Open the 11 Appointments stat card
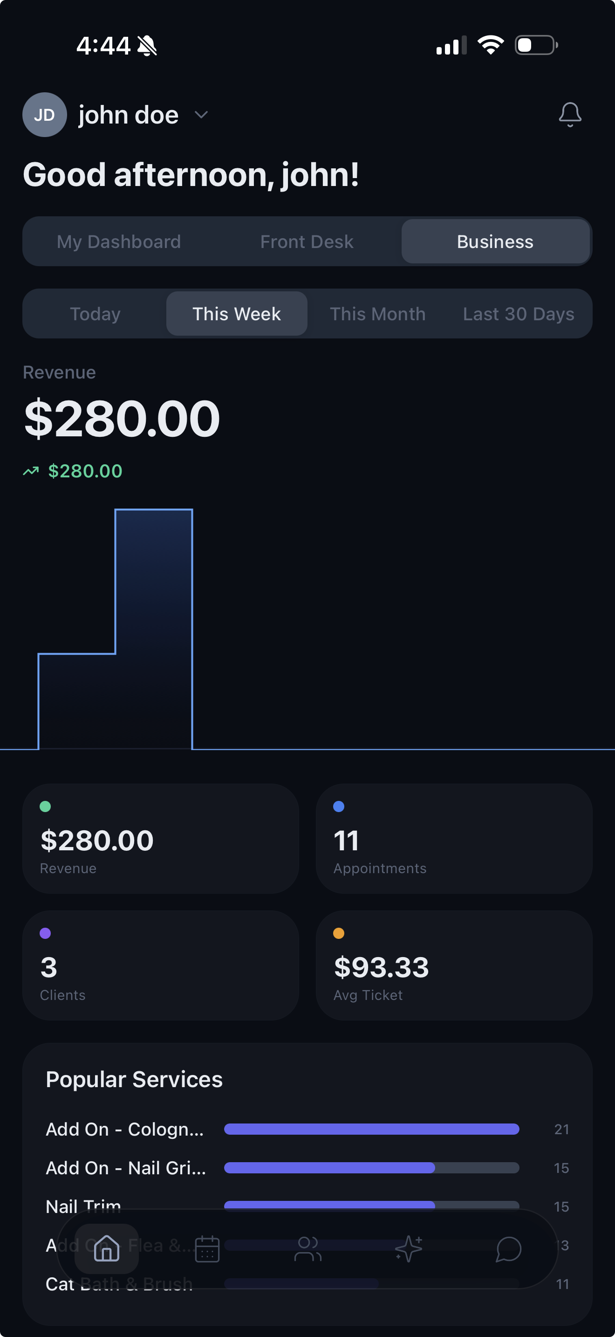 click(x=454, y=838)
